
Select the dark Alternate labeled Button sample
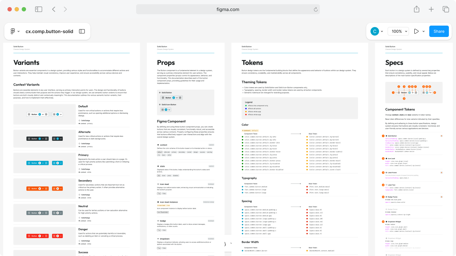(37, 139)
